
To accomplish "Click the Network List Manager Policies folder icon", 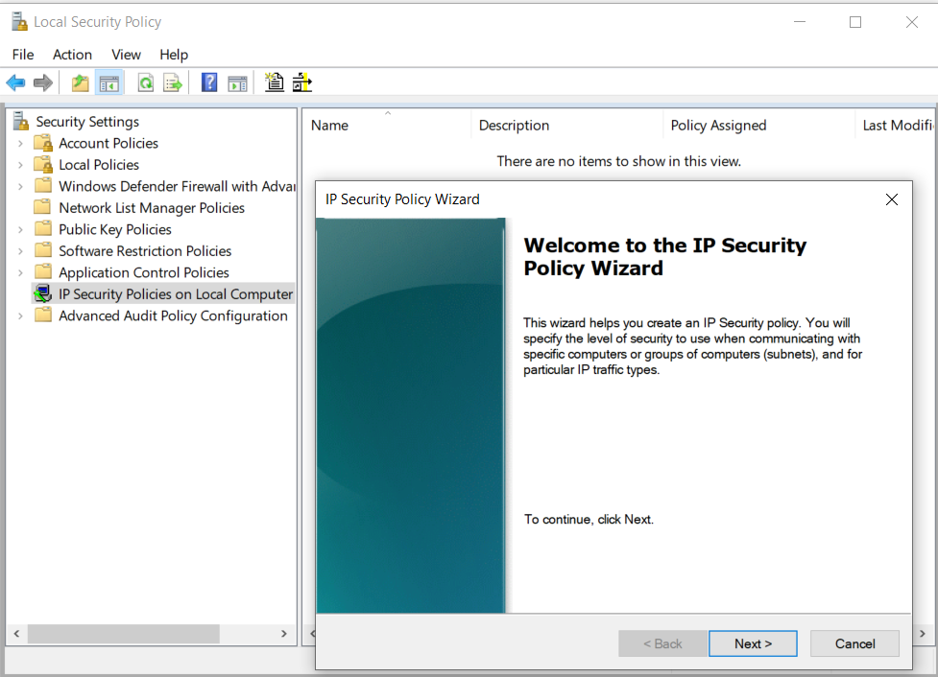I will tap(43, 207).
